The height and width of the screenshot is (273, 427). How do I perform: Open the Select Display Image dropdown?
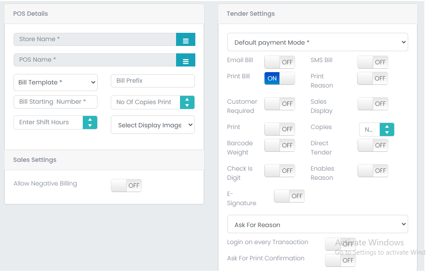tap(153, 125)
